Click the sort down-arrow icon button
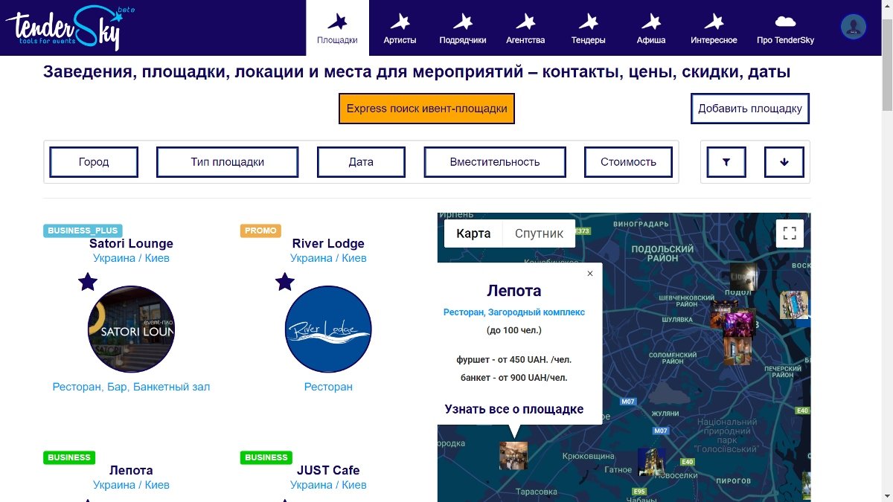The height and width of the screenshot is (502, 893). tap(784, 162)
